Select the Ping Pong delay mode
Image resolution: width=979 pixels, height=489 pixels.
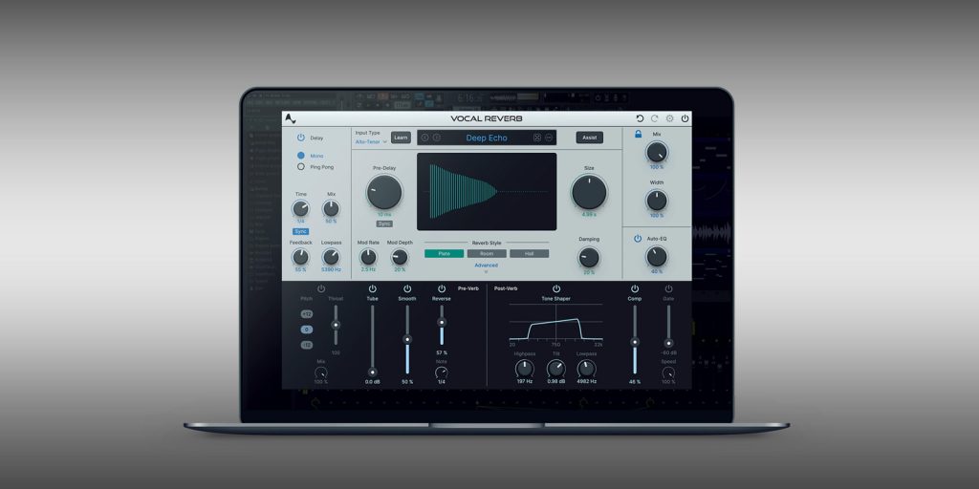click(x=301, y=167)
